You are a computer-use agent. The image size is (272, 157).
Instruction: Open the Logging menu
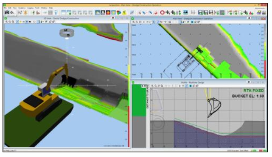tap(30, 8)
